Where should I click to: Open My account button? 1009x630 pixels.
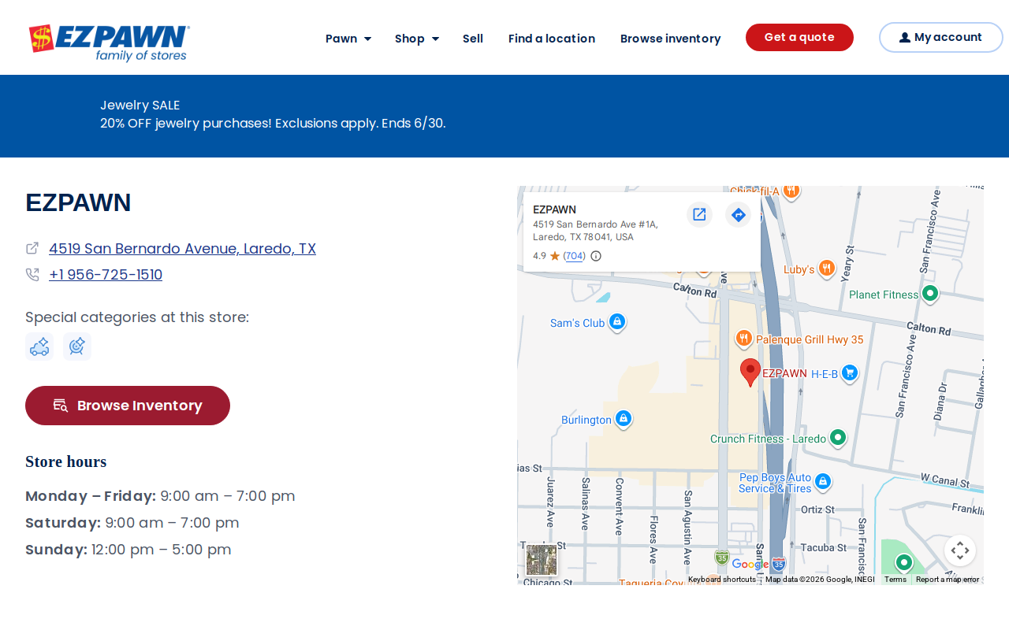940,38
